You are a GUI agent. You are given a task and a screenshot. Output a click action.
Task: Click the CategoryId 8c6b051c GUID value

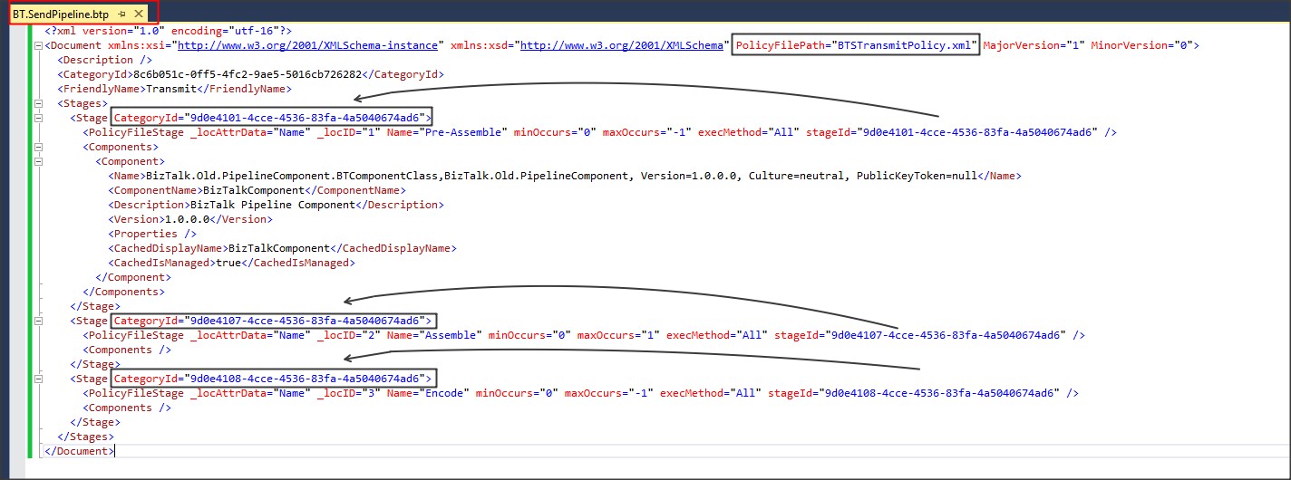248,74
